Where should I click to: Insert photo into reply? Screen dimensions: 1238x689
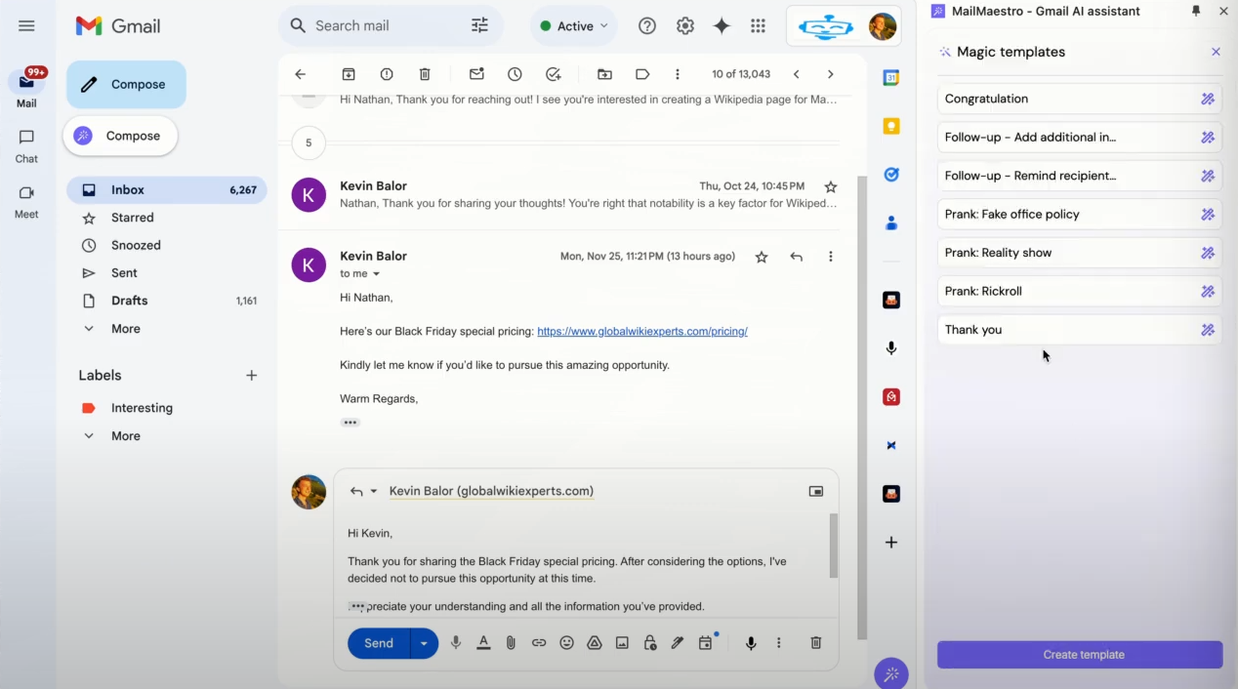622,643
